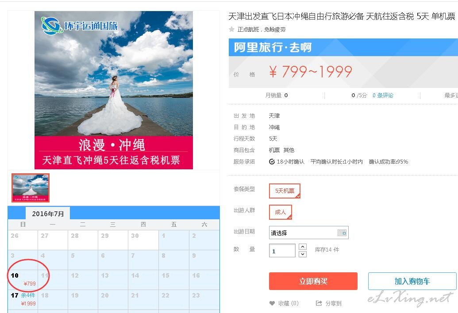458x313 pixels.
Task: Click the 18-hour confirmation checkmark icon
Action: point(272,162)
